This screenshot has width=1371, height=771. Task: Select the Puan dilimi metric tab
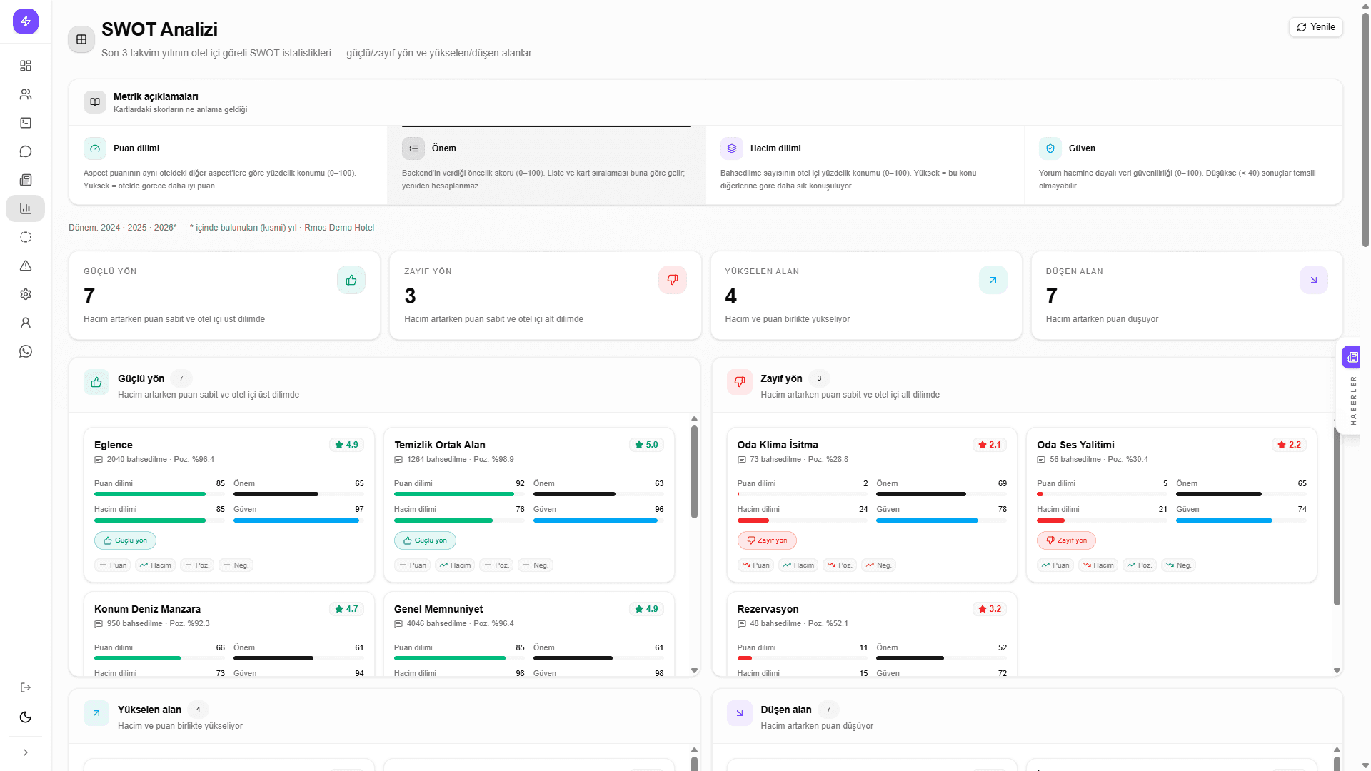[228, 166]
